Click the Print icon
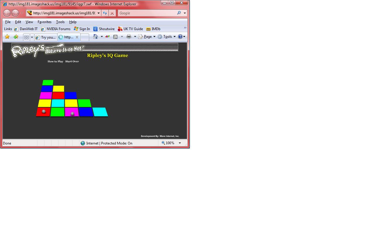This screenshot has width=374, height=234. click(129, 37)
